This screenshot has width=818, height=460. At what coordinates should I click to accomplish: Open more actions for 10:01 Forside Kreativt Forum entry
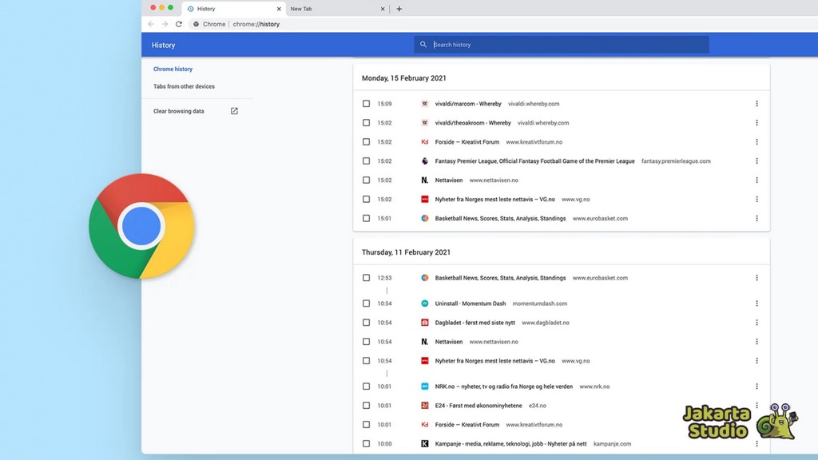756,425
